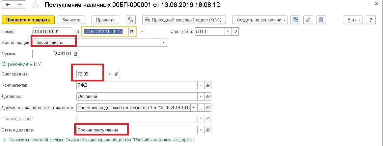Click Провести и закрыть button
This screenshot has width=383, height=146.
click(x=28, y=20)
